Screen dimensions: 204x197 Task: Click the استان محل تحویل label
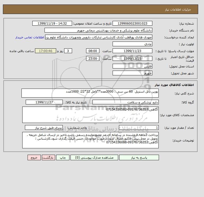coord(181,66)
